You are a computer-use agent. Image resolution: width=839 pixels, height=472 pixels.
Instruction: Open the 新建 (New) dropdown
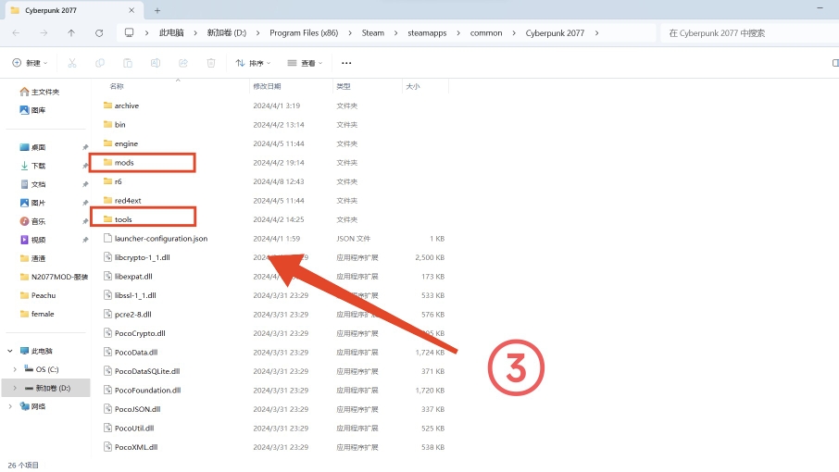(29, 63)
